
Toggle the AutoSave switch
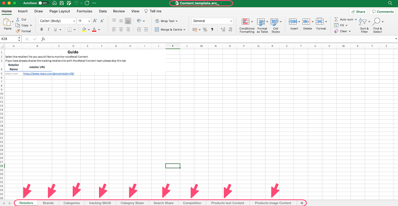43,3
